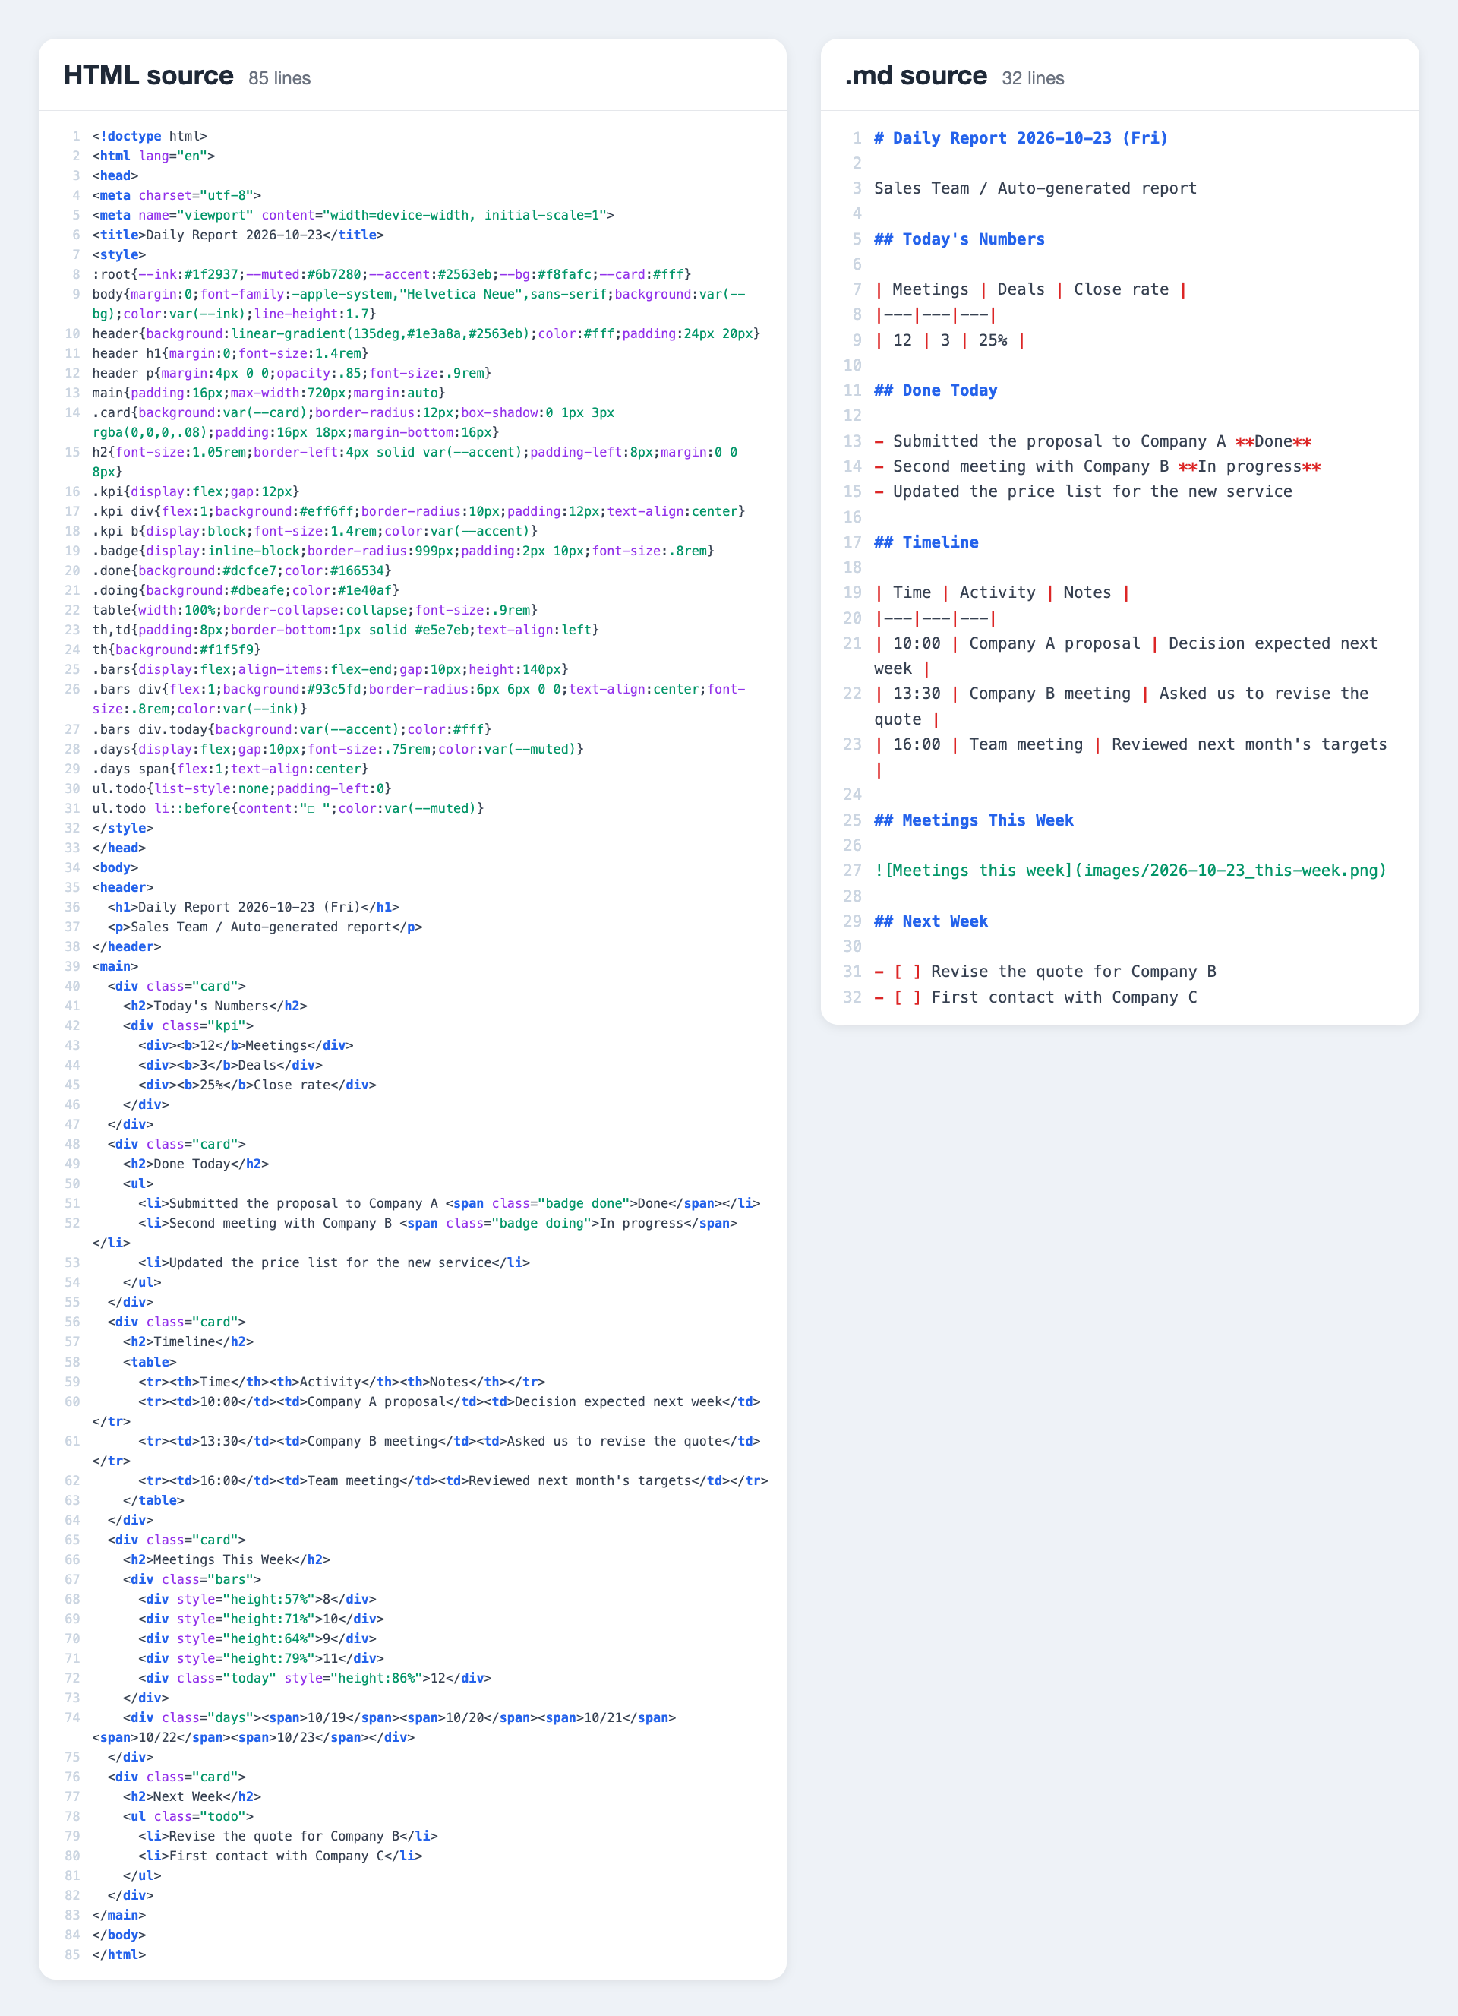Click the '.doing{background:#dbeafe' CSS line

coord(246,590)
